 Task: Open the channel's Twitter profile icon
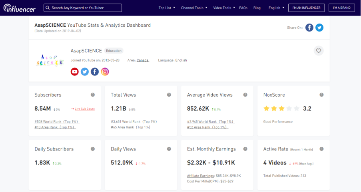click(x=85, y=72)
